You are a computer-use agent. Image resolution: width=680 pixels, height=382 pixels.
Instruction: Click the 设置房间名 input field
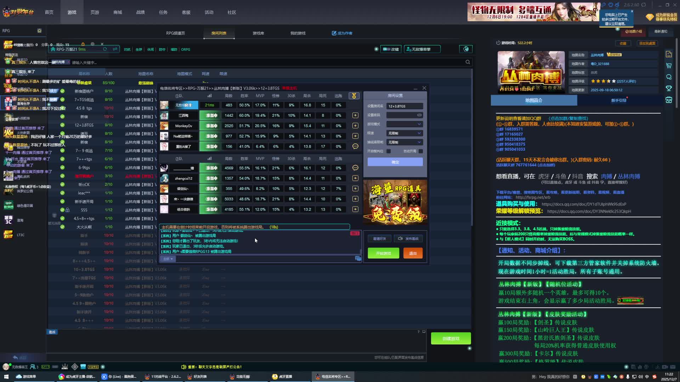(x=404, y=106)
